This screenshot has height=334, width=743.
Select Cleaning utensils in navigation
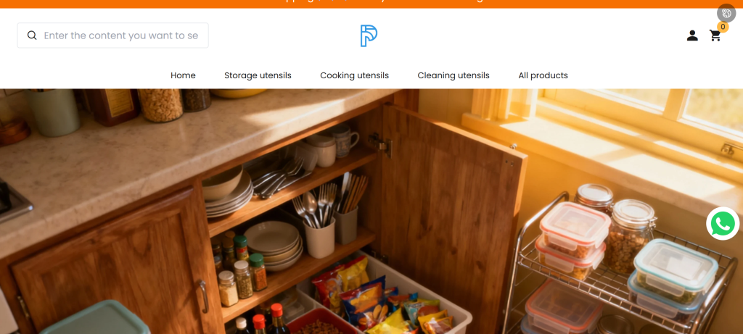(453, 75)
